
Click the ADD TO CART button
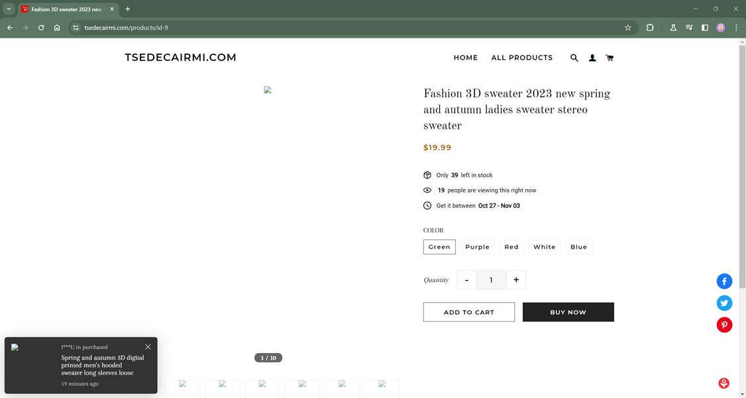(469, 312)
